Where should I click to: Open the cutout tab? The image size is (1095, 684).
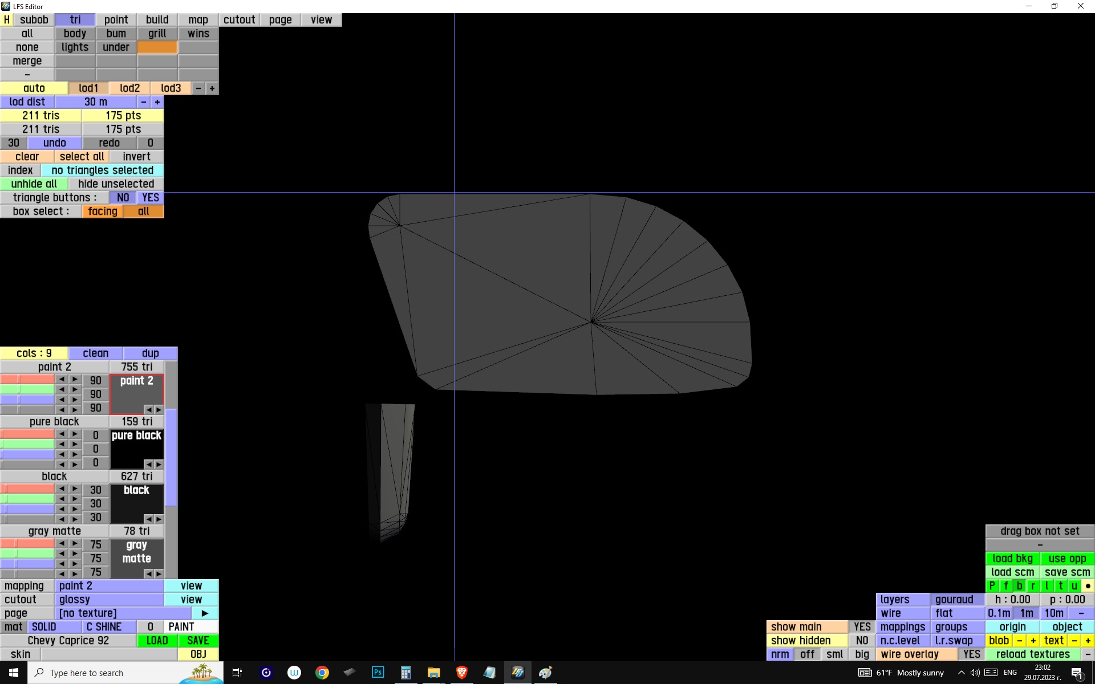click(x=239, y=20)
